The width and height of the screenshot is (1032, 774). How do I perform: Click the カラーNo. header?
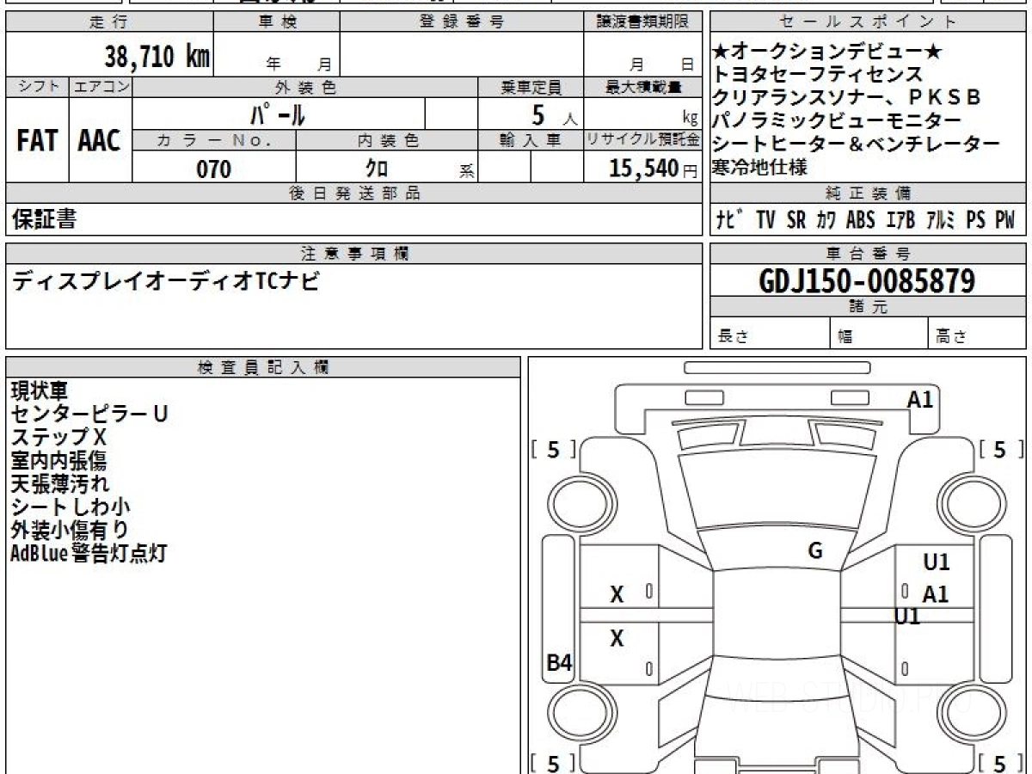(x=214, y=140)
